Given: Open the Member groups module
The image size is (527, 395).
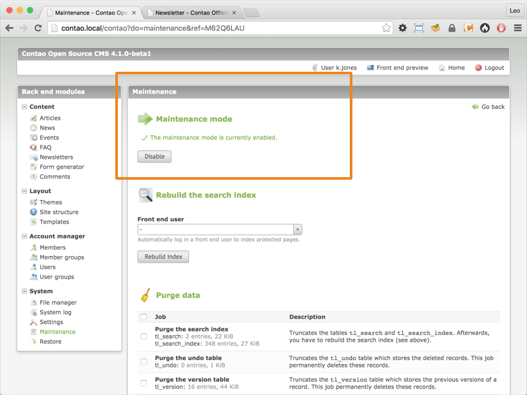Looking at the screenshot, I should pos(62,257).
